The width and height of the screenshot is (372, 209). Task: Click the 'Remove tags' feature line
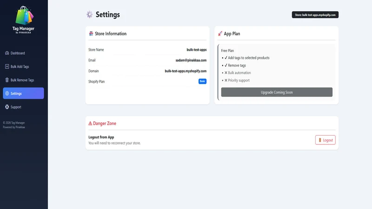coord(237,65)
